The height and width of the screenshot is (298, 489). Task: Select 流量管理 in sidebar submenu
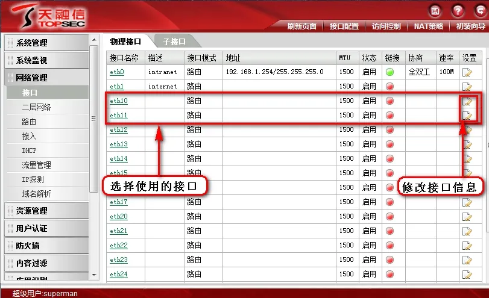(x=48, y=165)
